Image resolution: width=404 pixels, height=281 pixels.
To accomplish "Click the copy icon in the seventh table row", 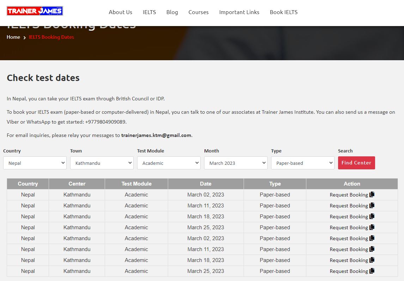I will pos(372,260).
